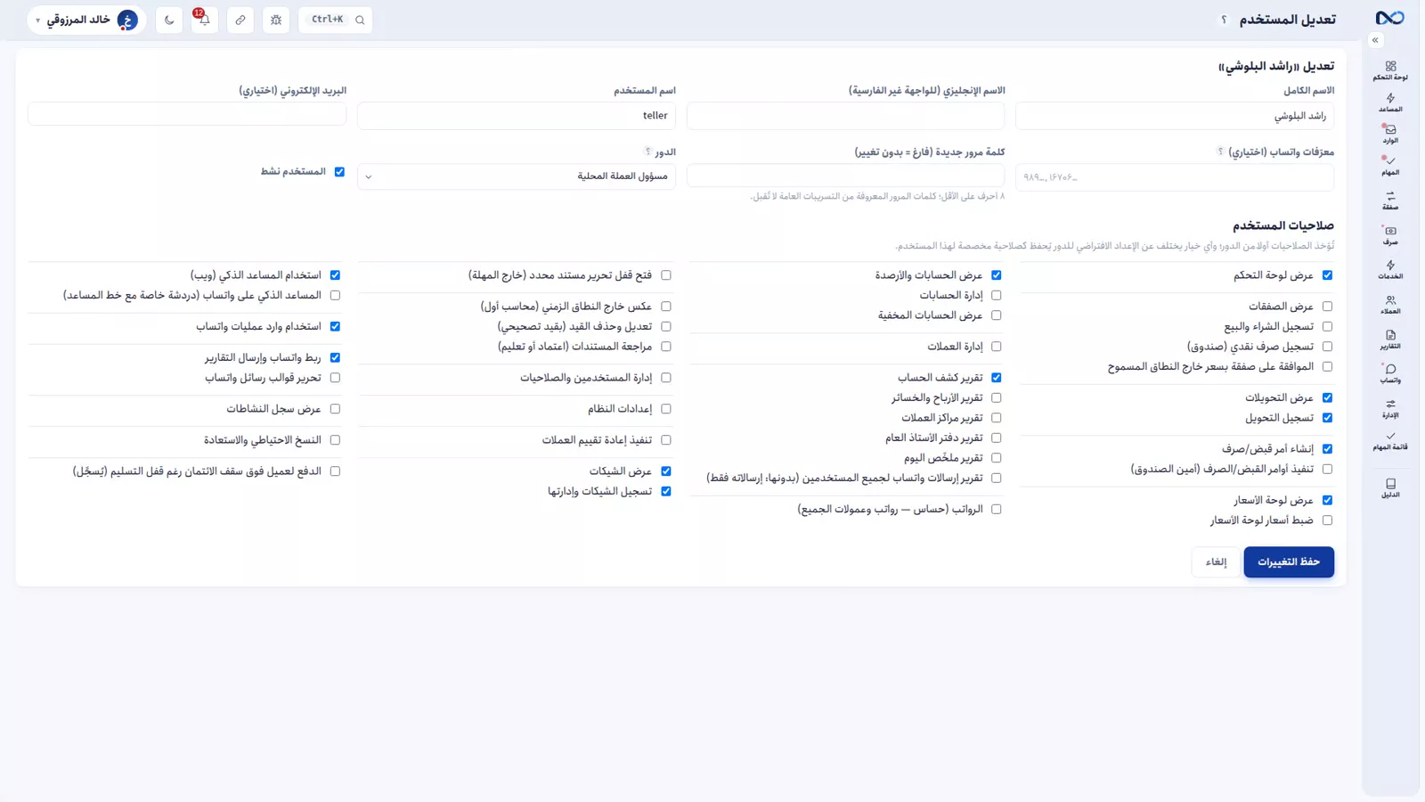The width and height of the screenshot is (1425, 802).
Task: Click help icon beside الدور label
Action: pos(647,151)
